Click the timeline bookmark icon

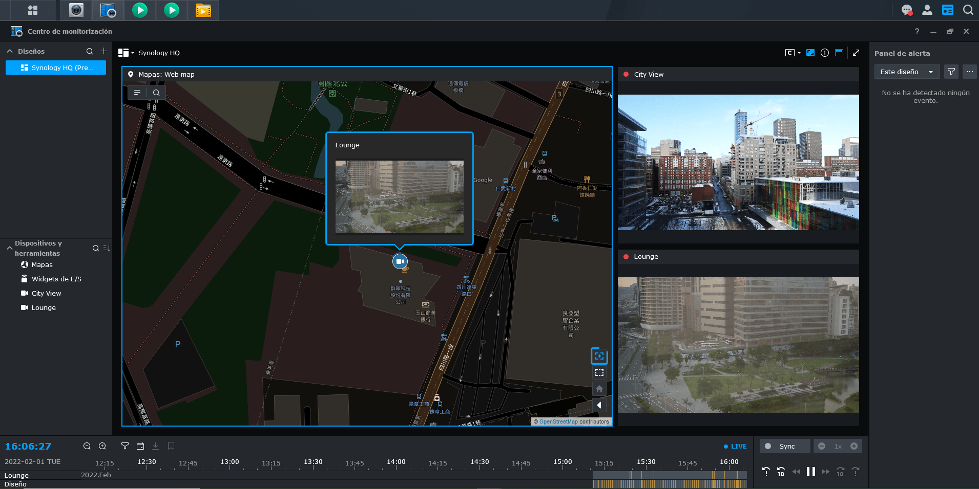click(x=171, y=446)
